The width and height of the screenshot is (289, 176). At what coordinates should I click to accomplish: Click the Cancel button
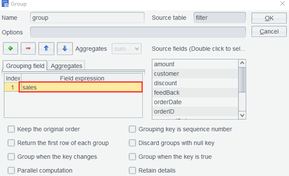(269, 31)
